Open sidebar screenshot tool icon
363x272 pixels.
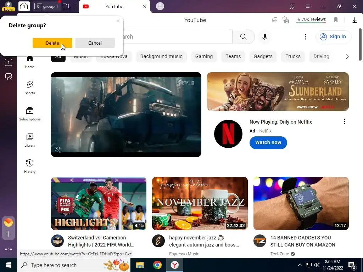tap(9, 76)
